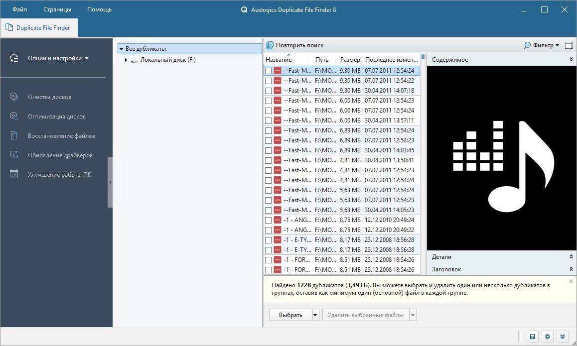Open the Файл menu
Image resolution: width=577 pixels, height=346 pixels.
(19, 9)
